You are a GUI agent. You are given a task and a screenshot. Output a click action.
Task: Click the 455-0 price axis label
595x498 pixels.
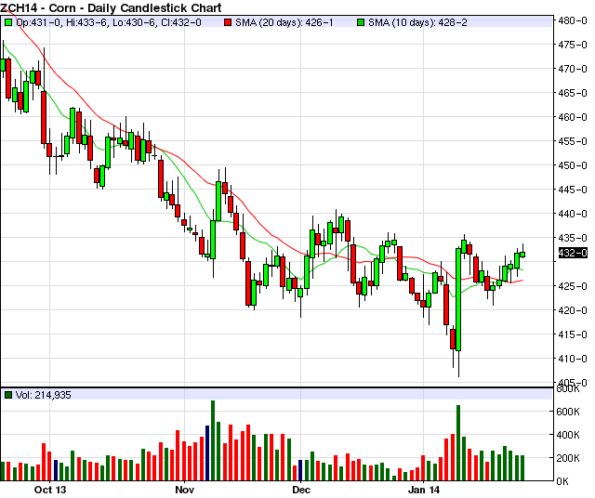(x=573, y=141)
